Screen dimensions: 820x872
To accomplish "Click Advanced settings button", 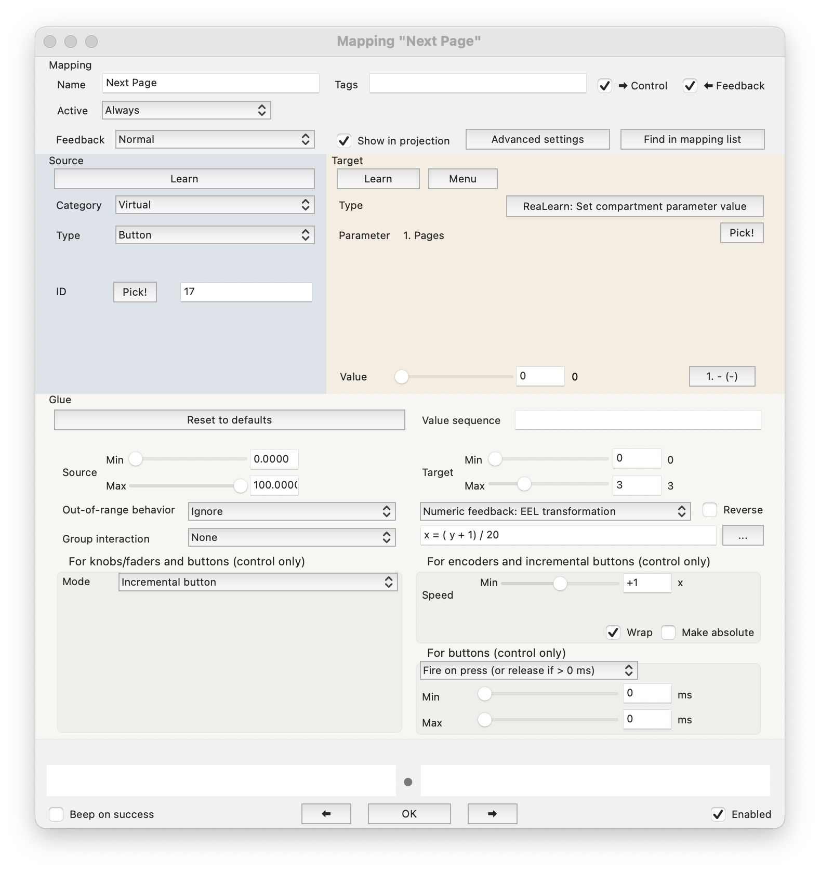I will [x=537, y=139].
